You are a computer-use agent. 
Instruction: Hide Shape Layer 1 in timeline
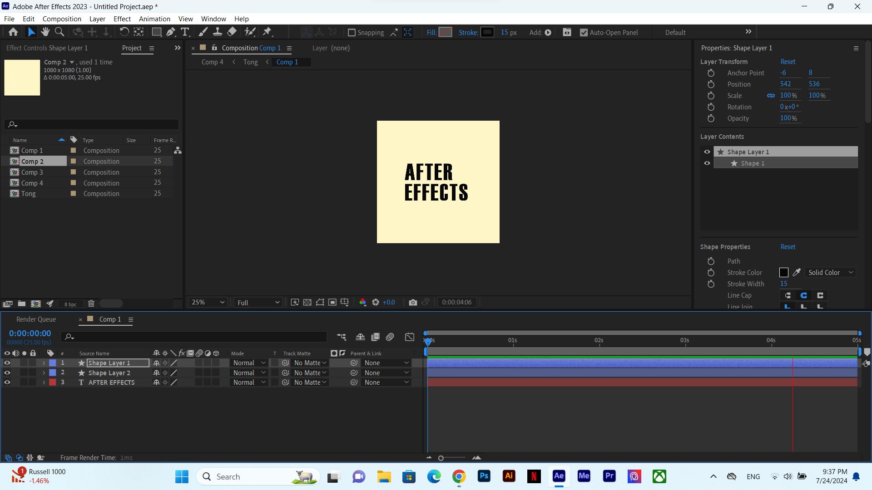click(x=7, y=363)
